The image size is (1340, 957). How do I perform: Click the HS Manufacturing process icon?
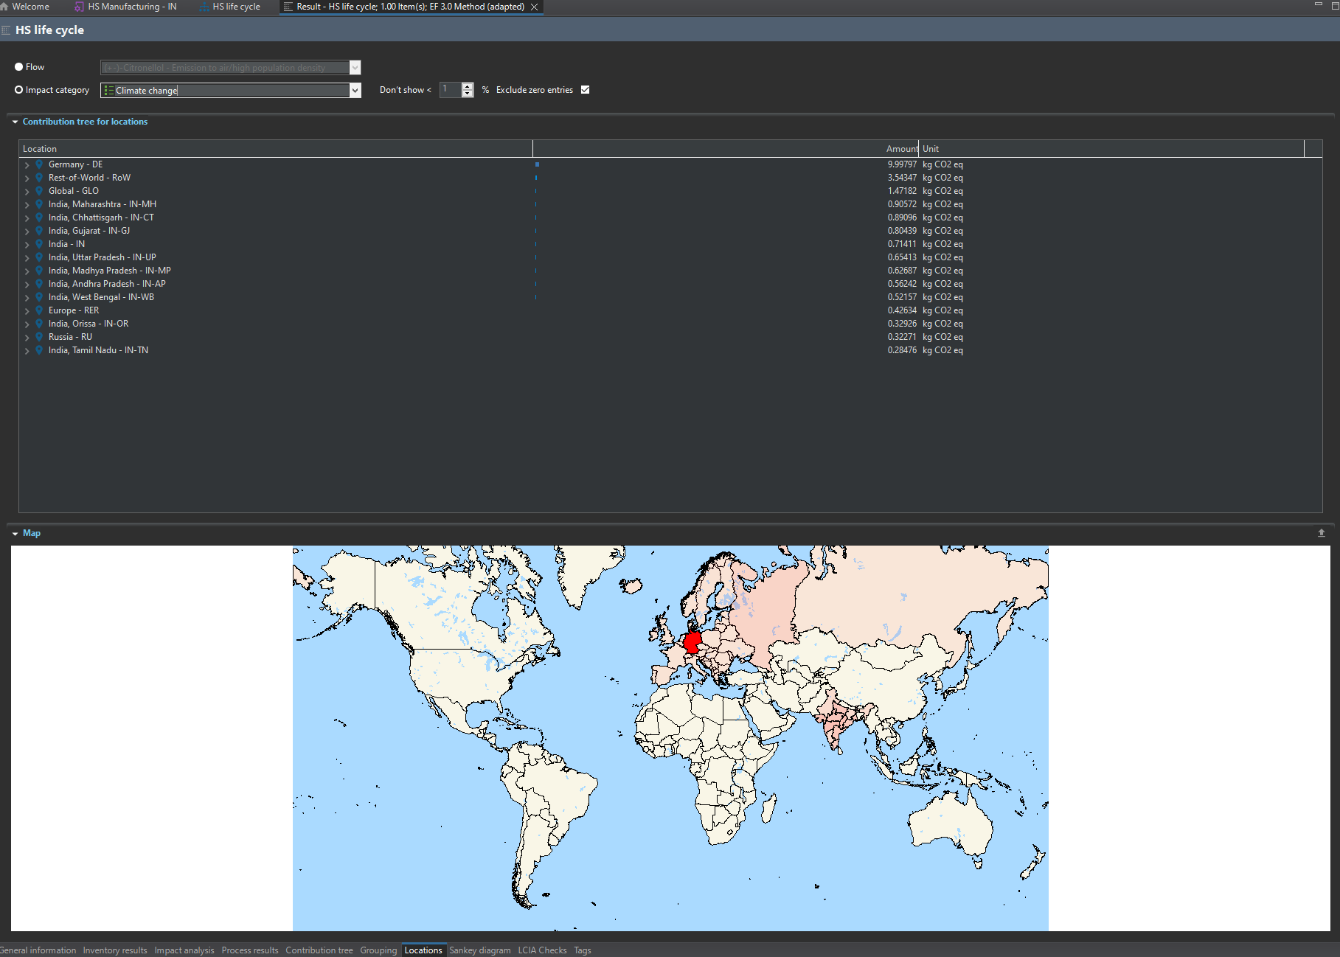point(79,7)
